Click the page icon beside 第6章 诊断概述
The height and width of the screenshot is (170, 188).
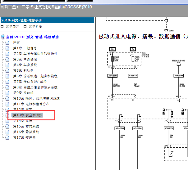(x=7, y=76)
